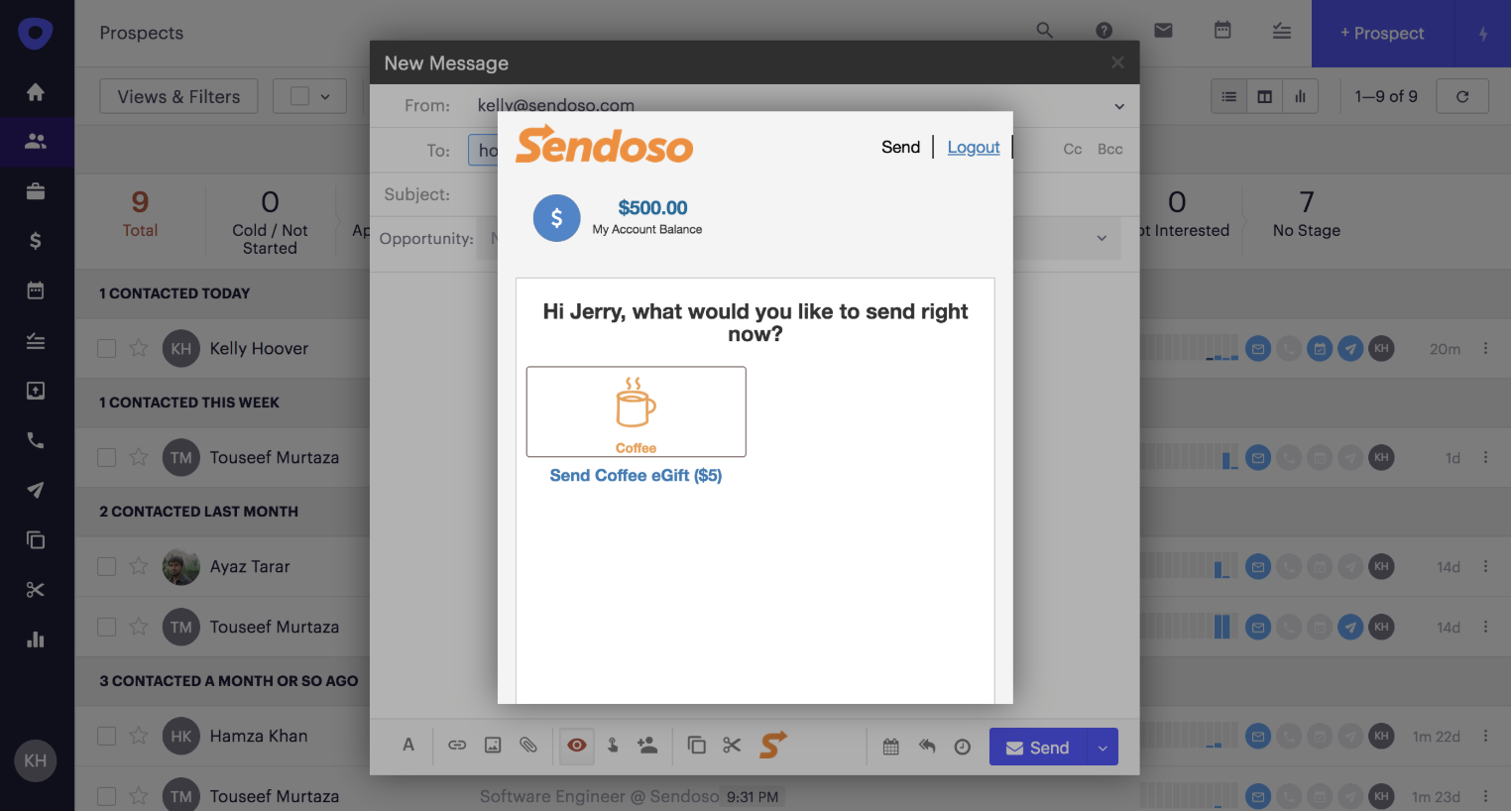Expand the From address dropdown
Viewport: 1511px width, 811px height.
pyautogui.click(x=1119, y=106)
